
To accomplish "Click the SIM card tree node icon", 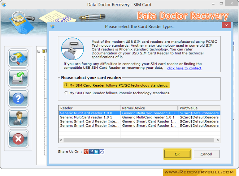I will [x=44, y=51].
